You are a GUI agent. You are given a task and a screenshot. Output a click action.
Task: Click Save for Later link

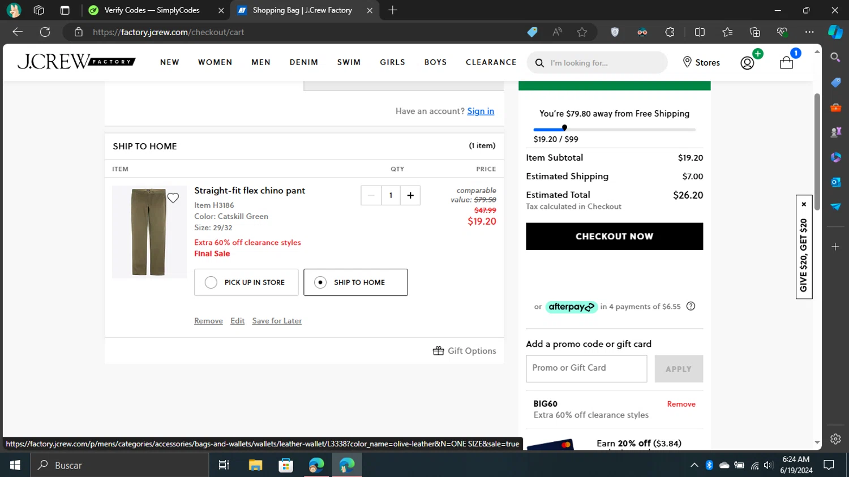coord(277,321)
